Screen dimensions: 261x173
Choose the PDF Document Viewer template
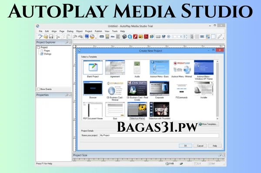93,111
